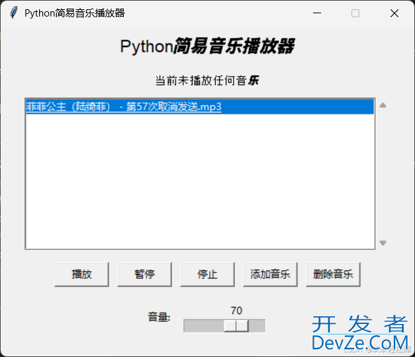Click the feather icon in title bar
Screen dimensions: 415x357
[x=13, y=13]
